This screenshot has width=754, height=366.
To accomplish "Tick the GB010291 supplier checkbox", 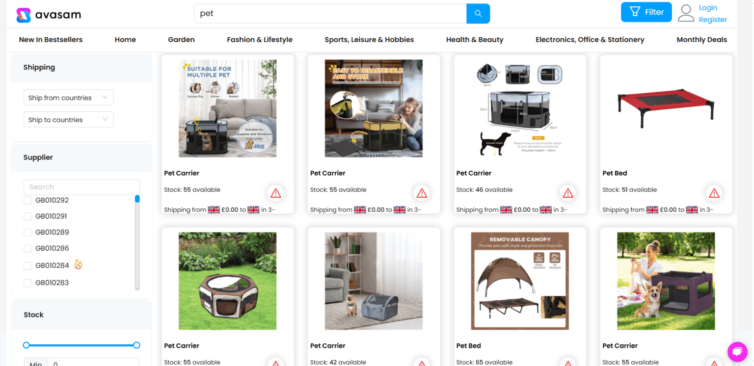I will 28,216.
